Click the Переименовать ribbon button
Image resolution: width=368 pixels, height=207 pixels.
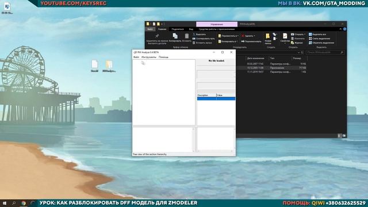point(251,41)
